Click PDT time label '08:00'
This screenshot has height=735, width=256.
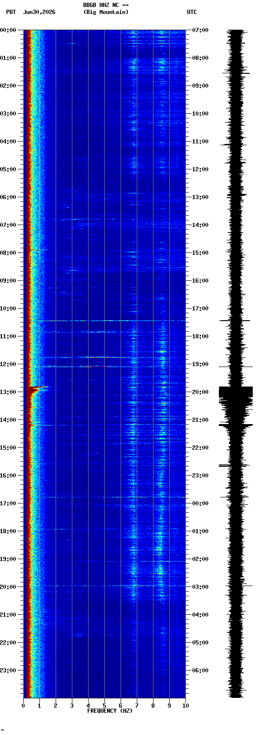(x=8, y=253)
